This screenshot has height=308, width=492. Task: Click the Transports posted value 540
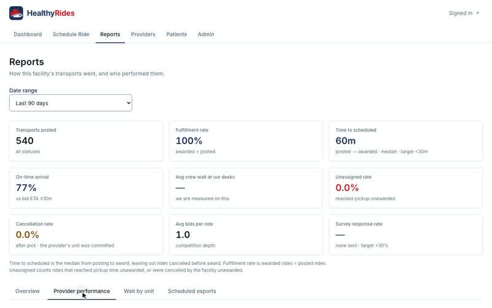[x=25, y=141]
